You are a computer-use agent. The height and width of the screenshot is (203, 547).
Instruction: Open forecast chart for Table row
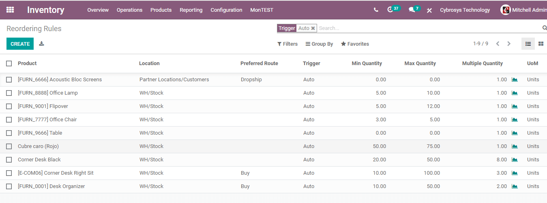[515, 133]
